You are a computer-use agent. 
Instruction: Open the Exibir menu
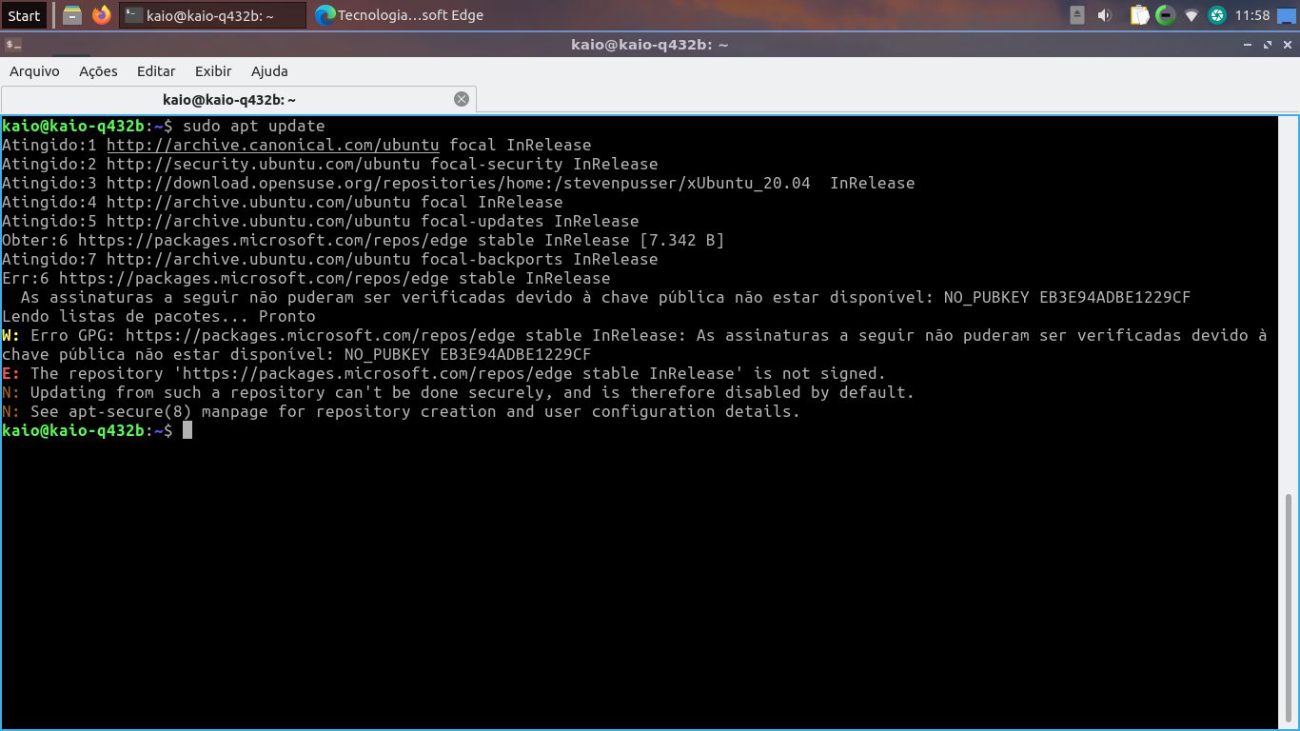tap(213, 71)
